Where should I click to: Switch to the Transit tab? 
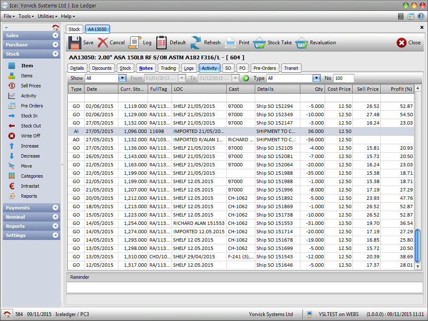291,68
